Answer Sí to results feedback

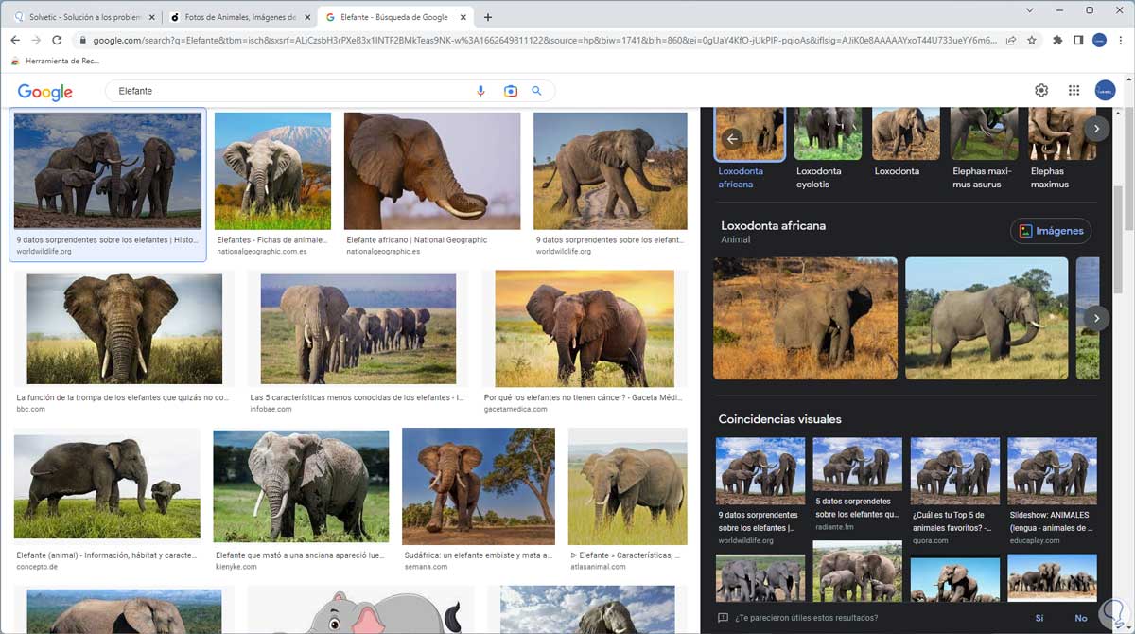pyautogui.click(x=1039, y=618)
